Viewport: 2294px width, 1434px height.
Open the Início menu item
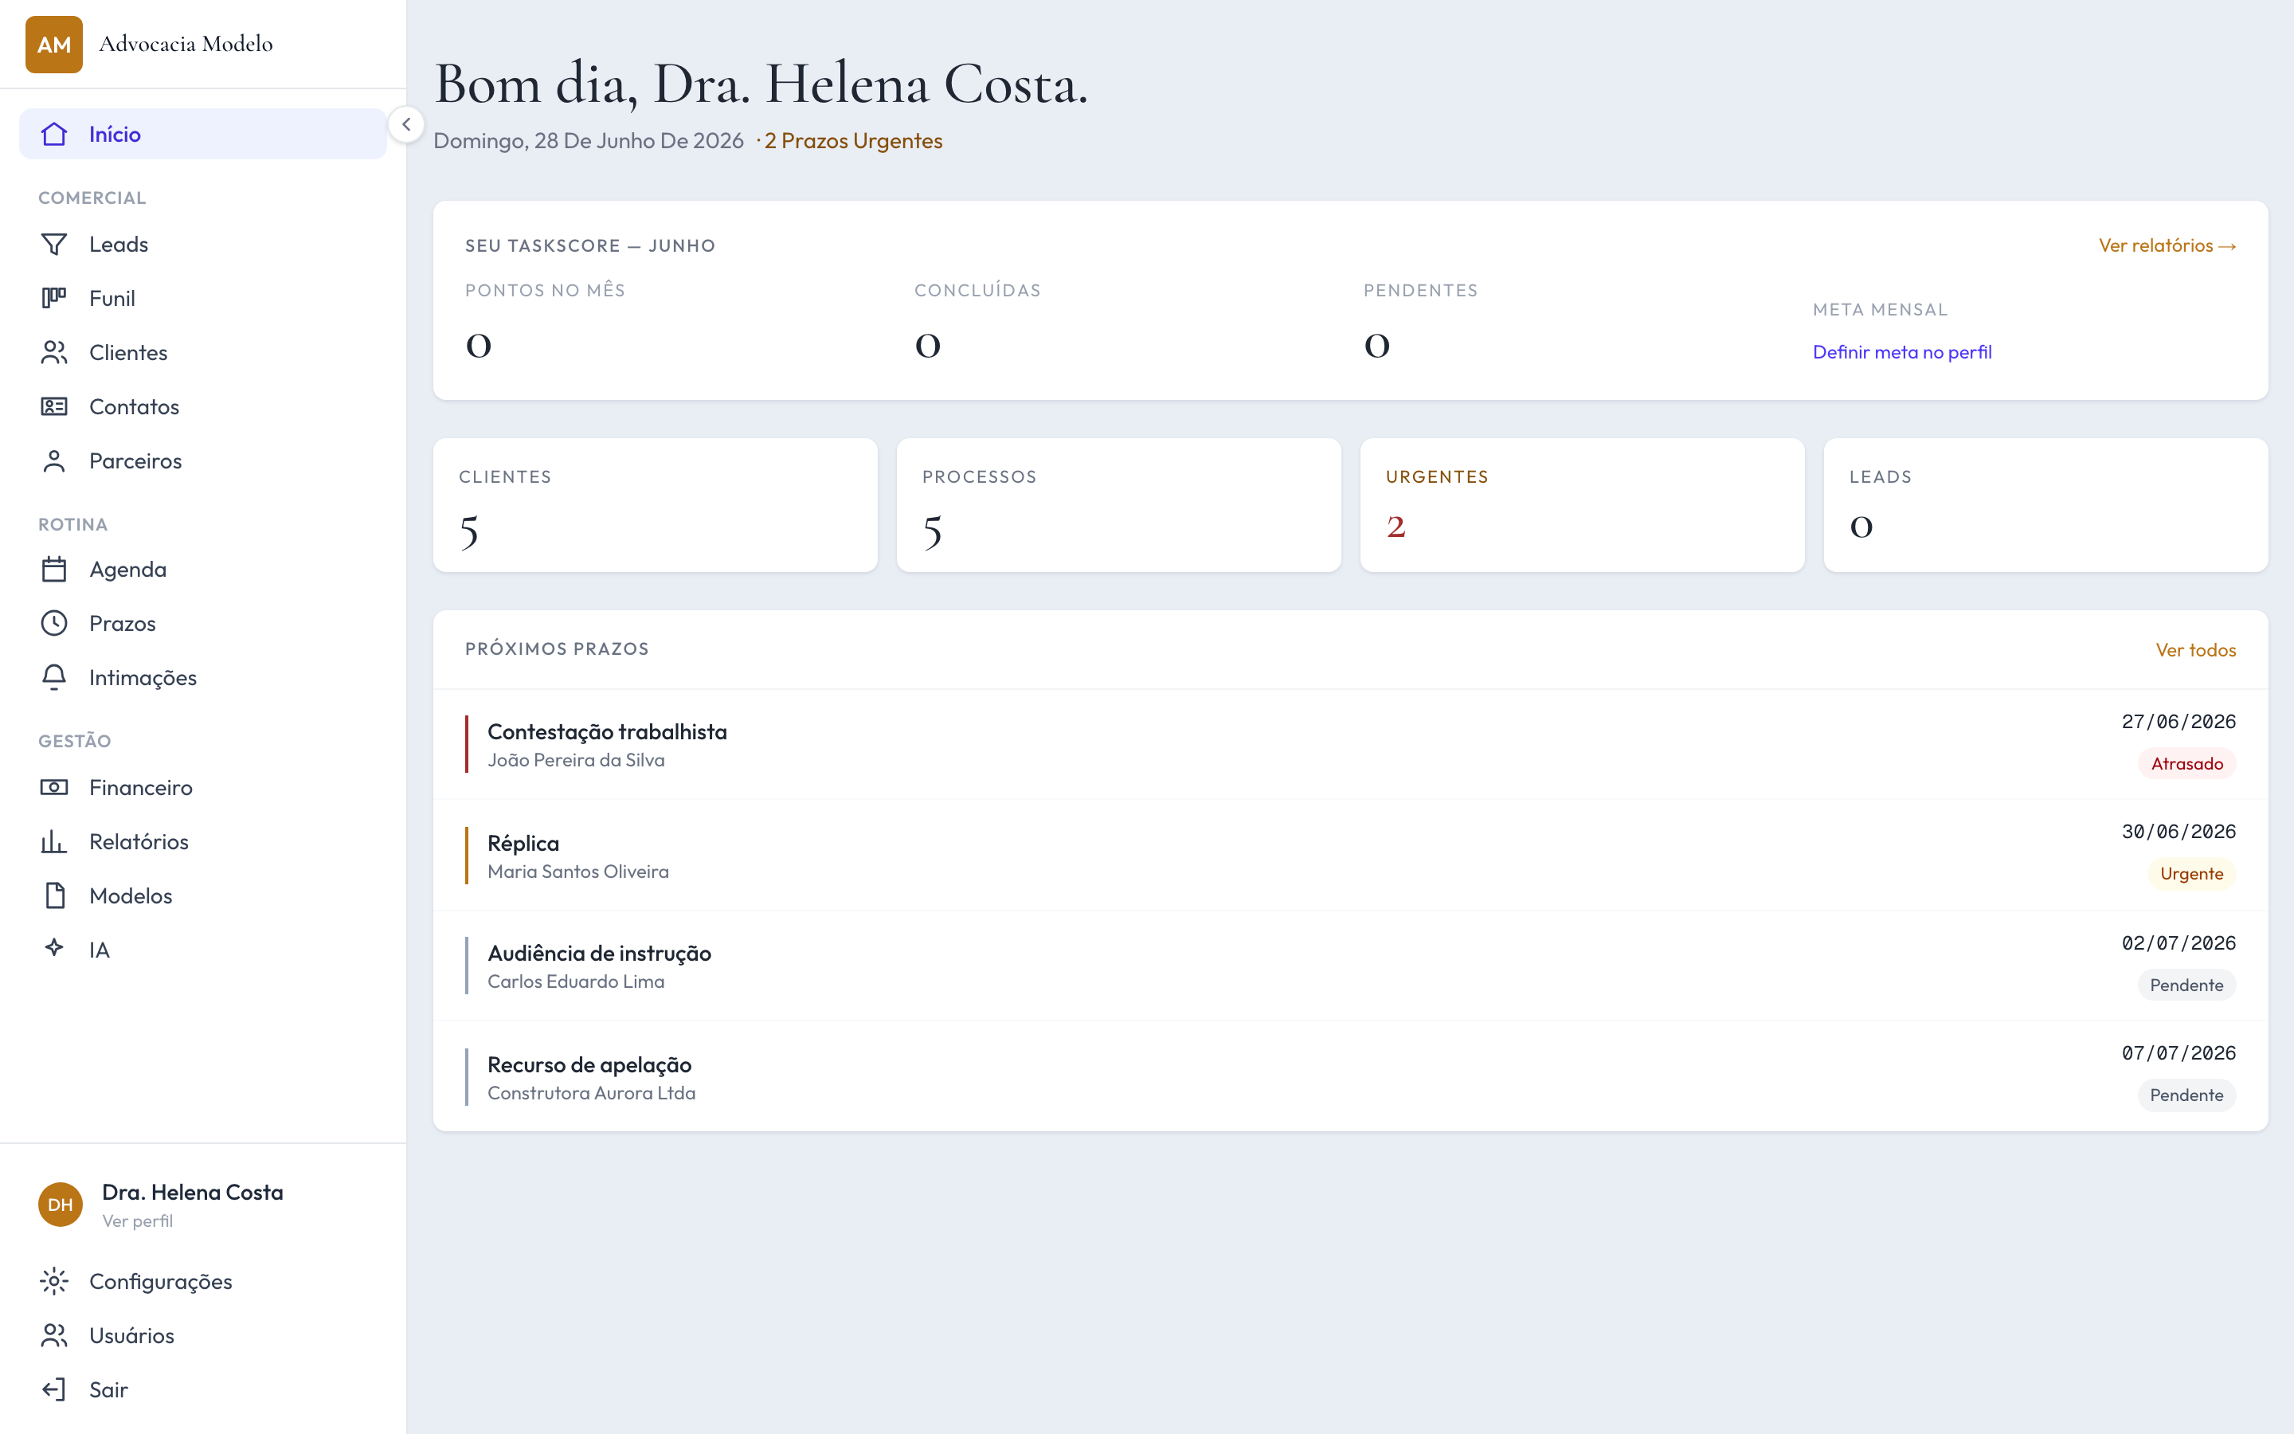[x=203, y=134]
